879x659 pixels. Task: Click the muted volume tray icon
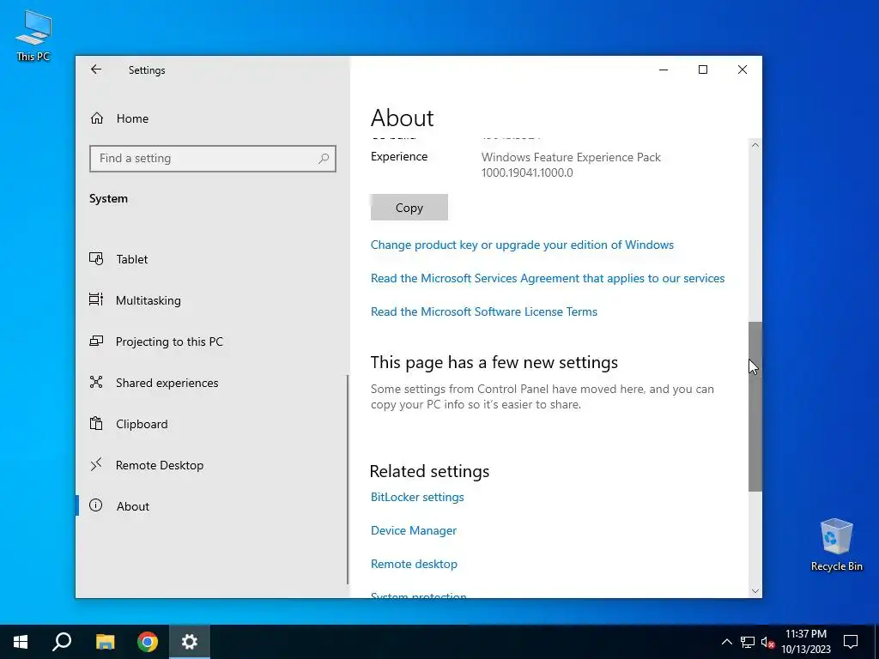767,642
